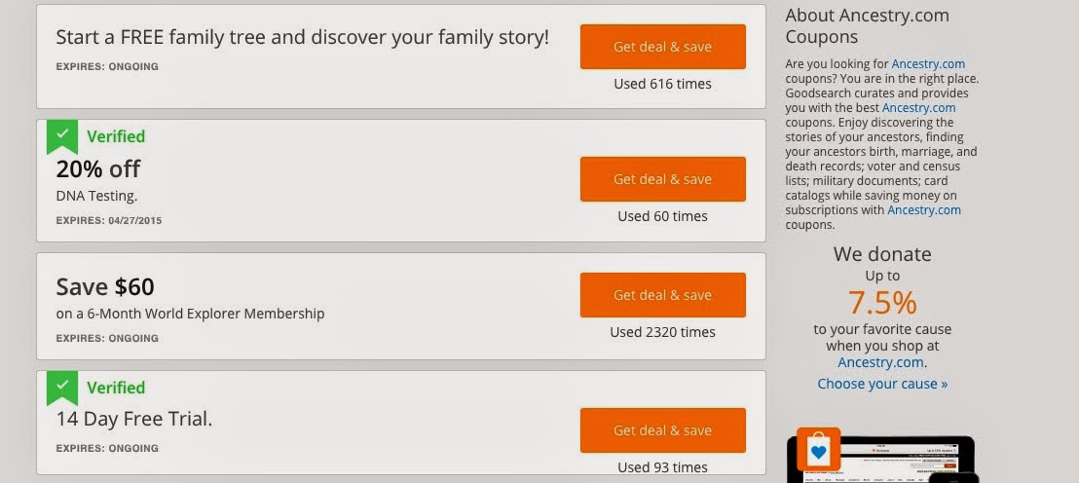Select the '20% off' deal title
This screenshot has height=483, width=1079.
coord(97,169)
